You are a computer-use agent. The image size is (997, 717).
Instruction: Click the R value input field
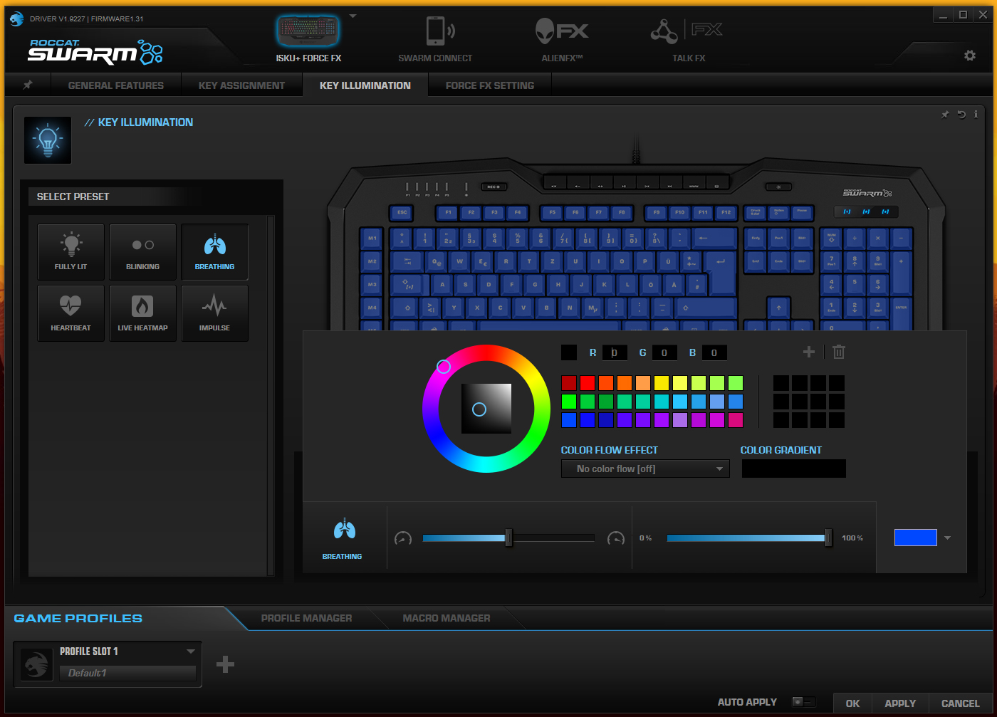click(x=615, y=352)
